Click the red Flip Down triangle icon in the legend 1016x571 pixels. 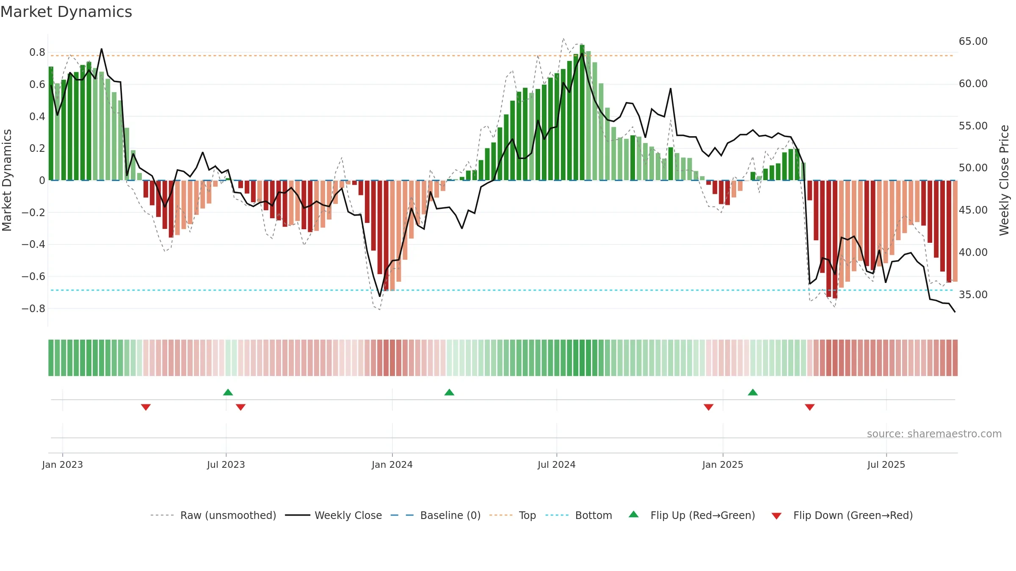click(x=776, y=516)
